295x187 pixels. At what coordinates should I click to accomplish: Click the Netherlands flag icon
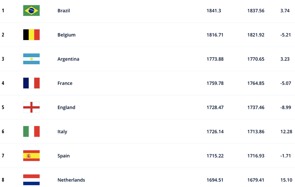click(x=31, y=180)
